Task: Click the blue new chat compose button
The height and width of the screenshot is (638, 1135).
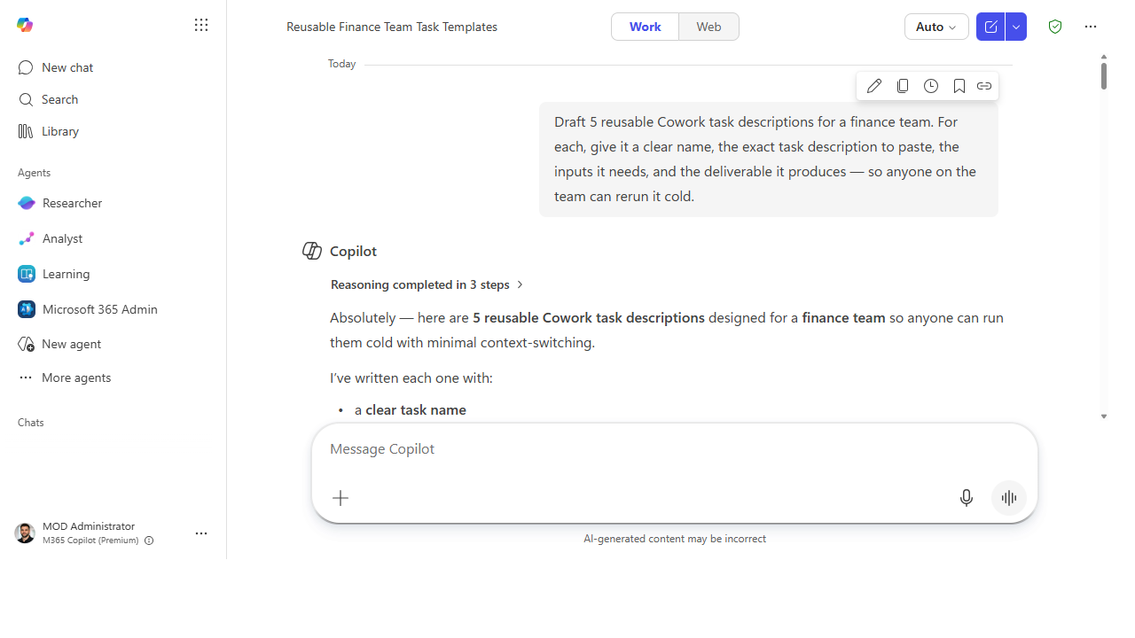Action: click(990, 27)
